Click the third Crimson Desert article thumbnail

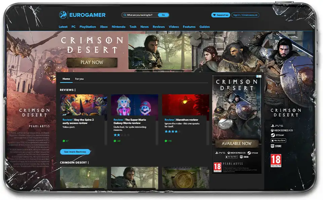point(186,178)
